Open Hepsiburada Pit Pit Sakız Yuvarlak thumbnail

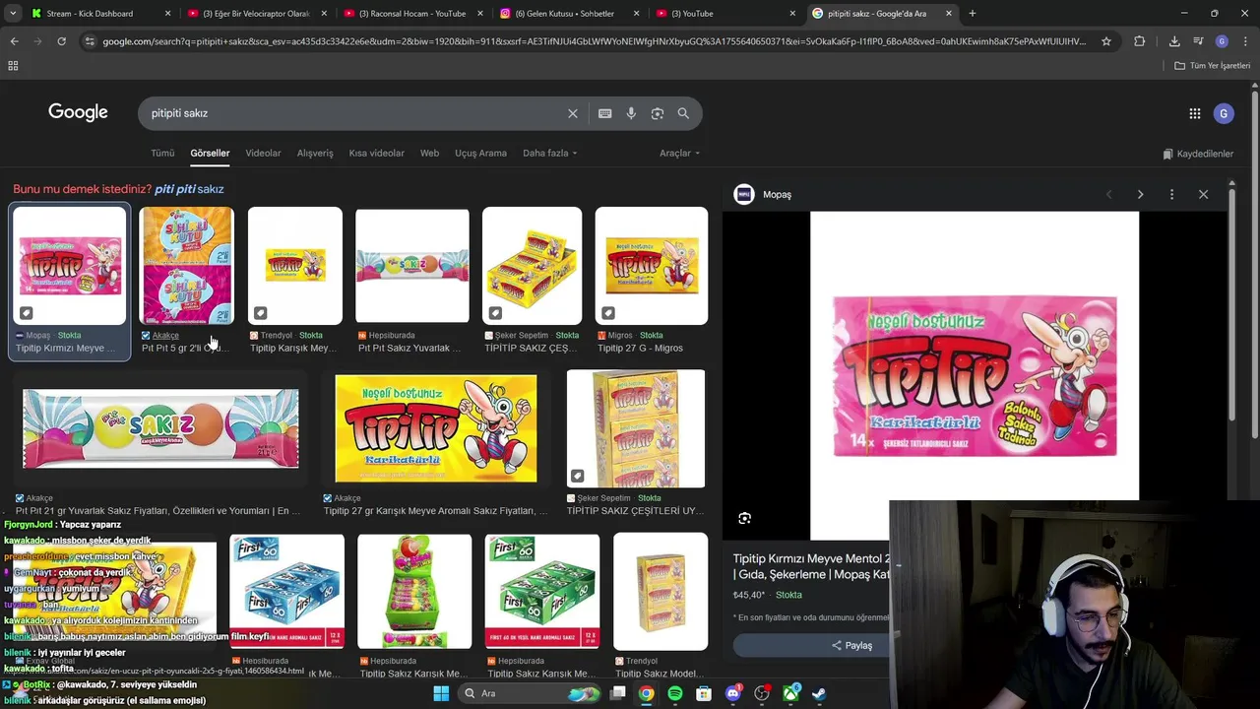point(412,266)
